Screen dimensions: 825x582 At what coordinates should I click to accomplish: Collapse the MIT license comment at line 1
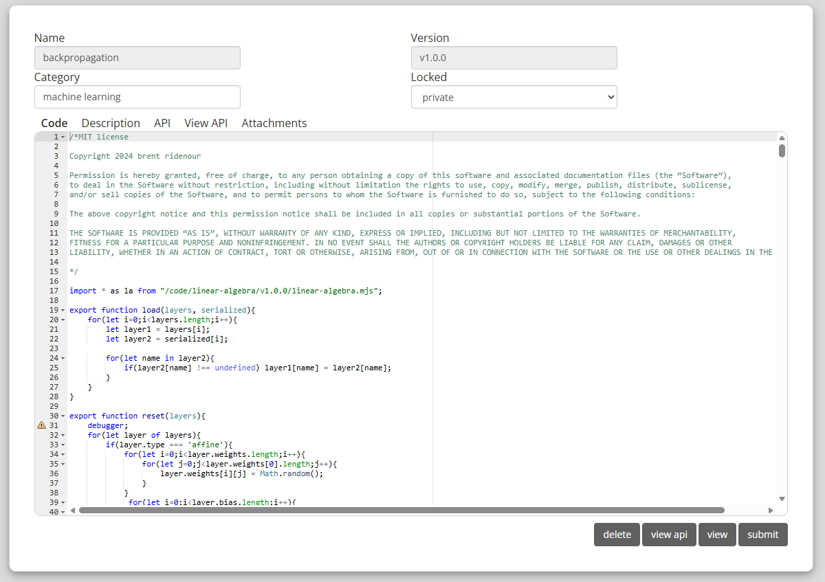coord(63,137)
